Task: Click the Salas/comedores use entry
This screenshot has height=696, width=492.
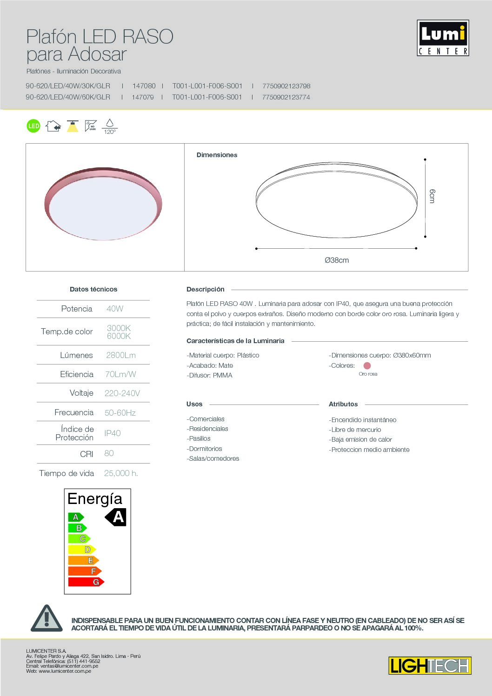Action: pos(213,458)
